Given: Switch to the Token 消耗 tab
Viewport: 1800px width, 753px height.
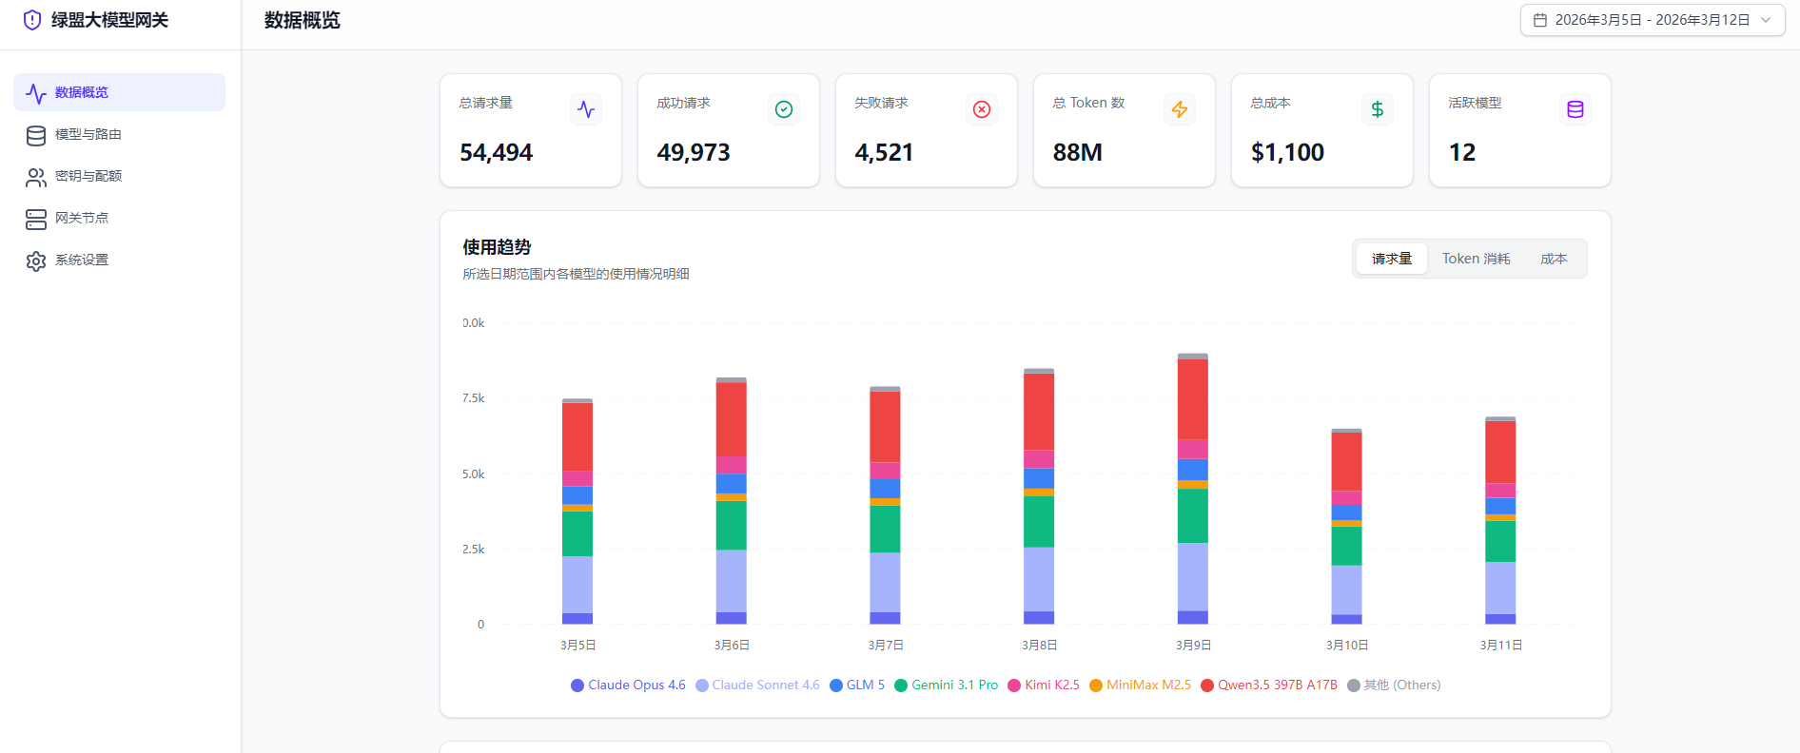Looking at the screenshot, I should coord(1476,259).
